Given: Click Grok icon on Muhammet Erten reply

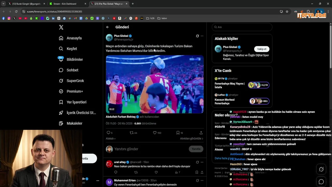Looking at the screenshot, I should coord(197,181).
